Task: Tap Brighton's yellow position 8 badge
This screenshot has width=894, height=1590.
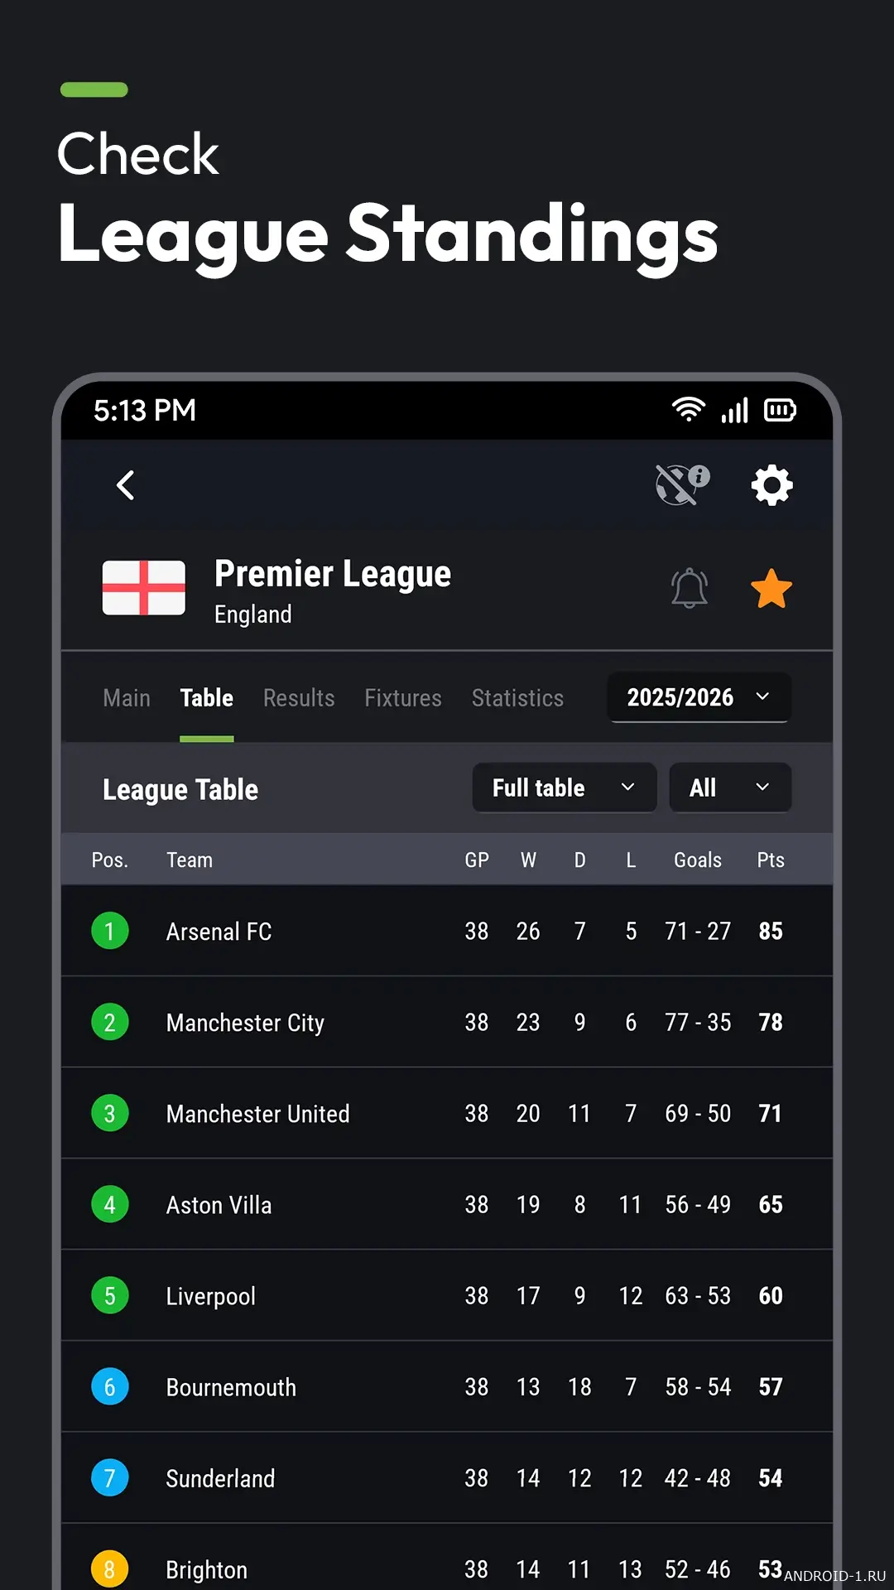Action: coord(110,1569)
